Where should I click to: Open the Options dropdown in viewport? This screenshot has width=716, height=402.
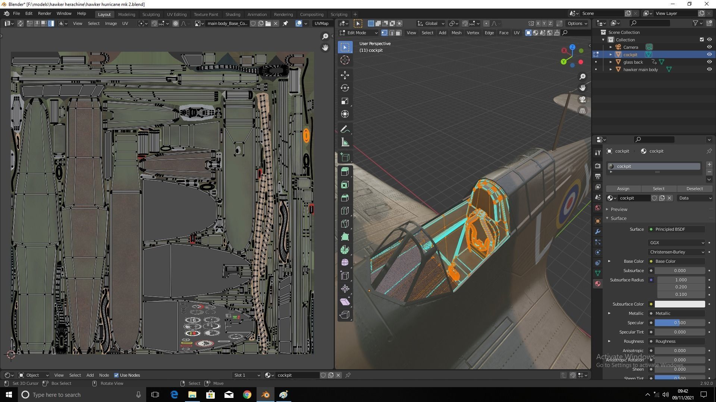(577, 23)
